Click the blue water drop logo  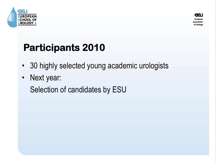pyautogui.click(x=12, y=17)
